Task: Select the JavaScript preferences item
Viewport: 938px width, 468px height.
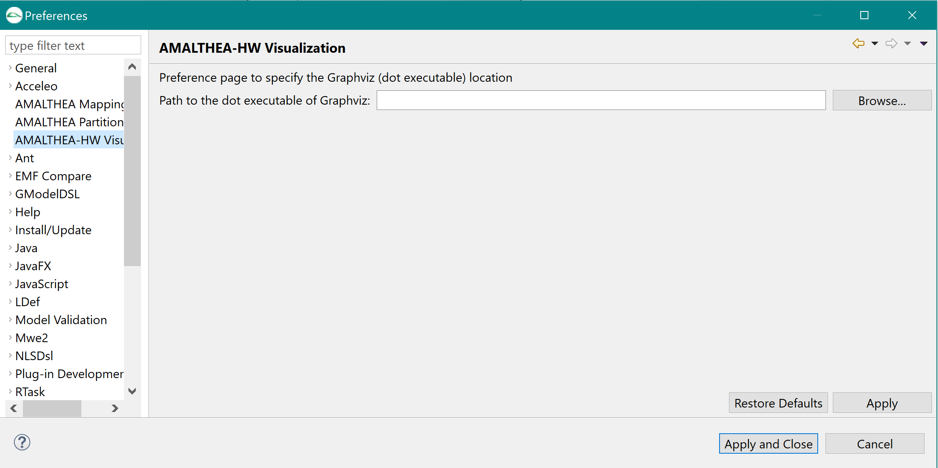Action: pyautogui.click(x=42, y=284)
